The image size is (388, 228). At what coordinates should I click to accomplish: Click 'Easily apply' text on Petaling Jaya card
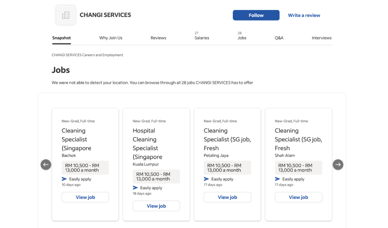tap(222, 179)
